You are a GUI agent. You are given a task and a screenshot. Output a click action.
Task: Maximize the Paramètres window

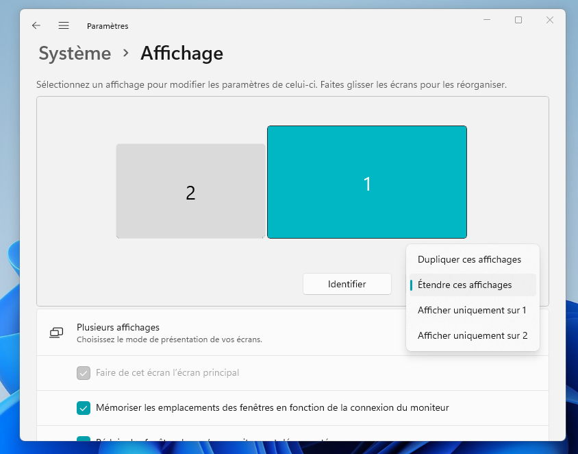(518, 20)
